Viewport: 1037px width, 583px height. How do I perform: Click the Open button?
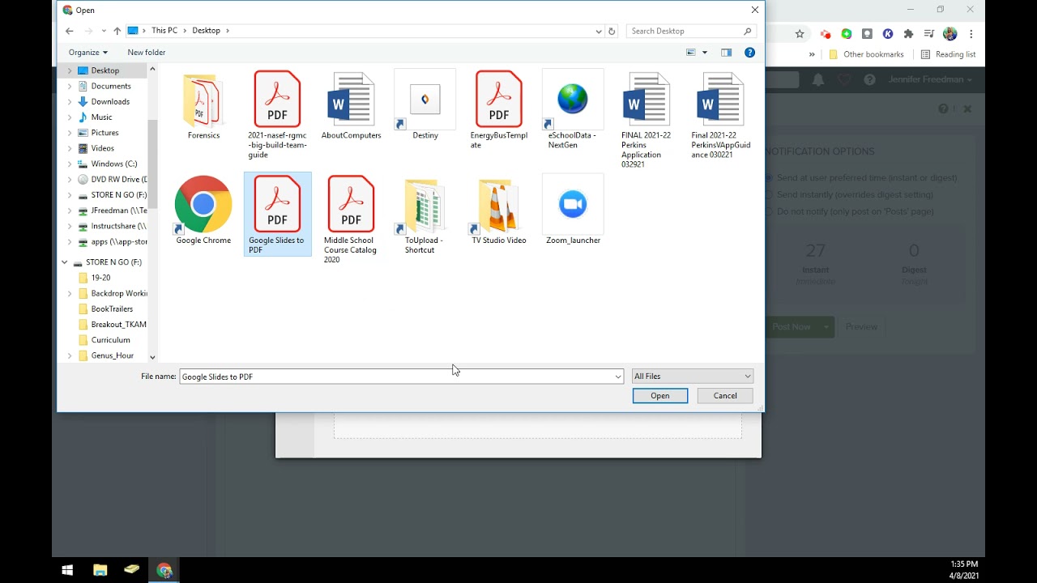pos(660,396)
